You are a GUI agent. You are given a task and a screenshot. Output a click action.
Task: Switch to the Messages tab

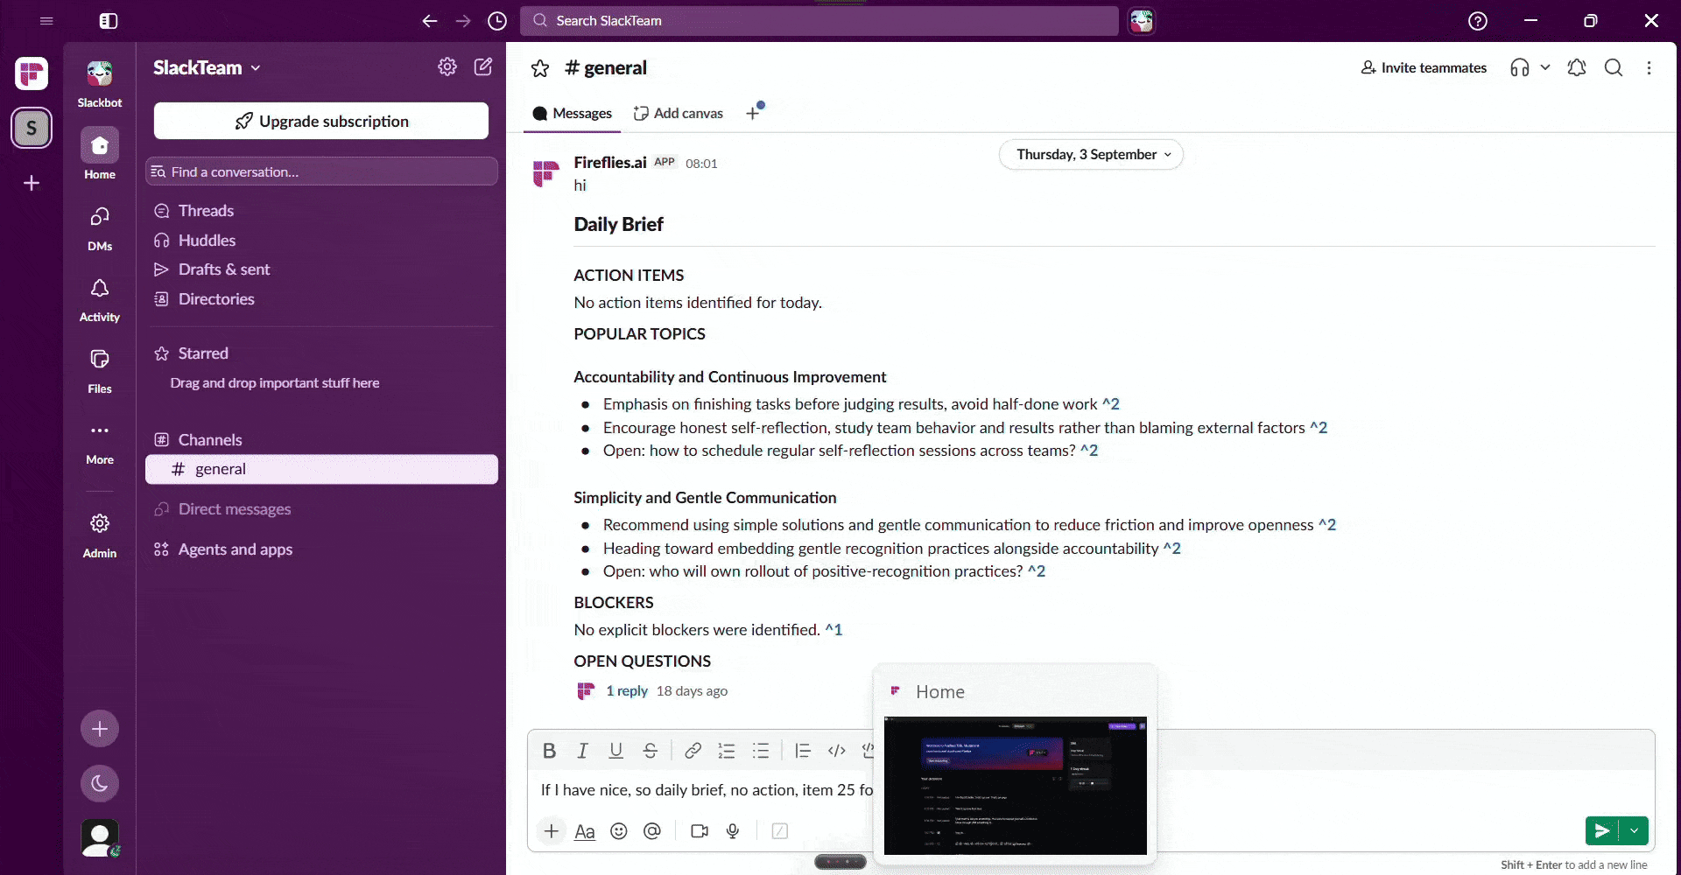(573, 114)
